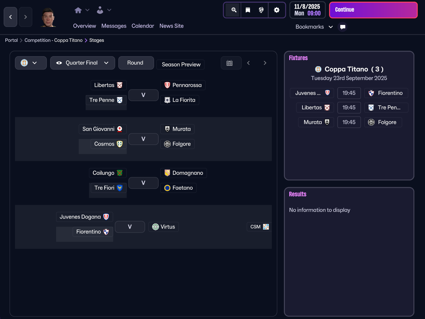Image resolution: width=425 pixels, height=319 pixels.
Task: Open the bookmark icon in top toolbar
Action: coord(248,10)
